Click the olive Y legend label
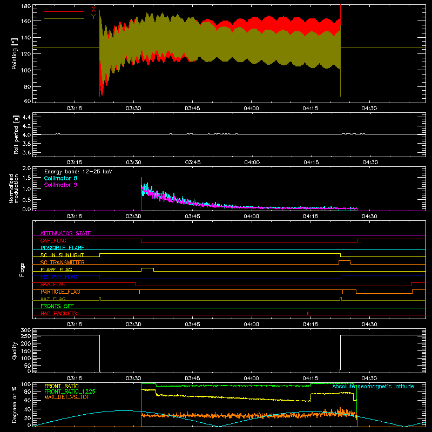The height and width of the screenshot is (432, 432). (x=93, y=17)
